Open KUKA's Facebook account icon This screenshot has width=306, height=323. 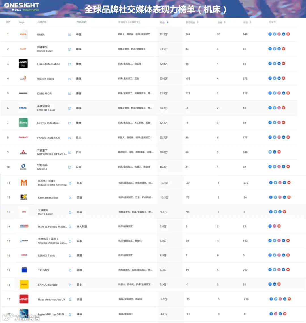point(270,34)
